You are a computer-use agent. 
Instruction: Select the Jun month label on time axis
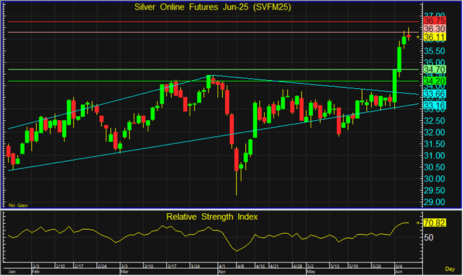point(397,271)
